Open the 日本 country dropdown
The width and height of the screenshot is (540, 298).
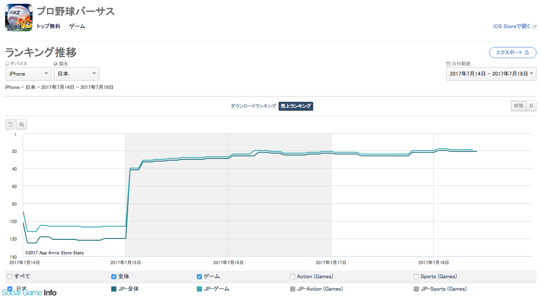coord(76,74)
